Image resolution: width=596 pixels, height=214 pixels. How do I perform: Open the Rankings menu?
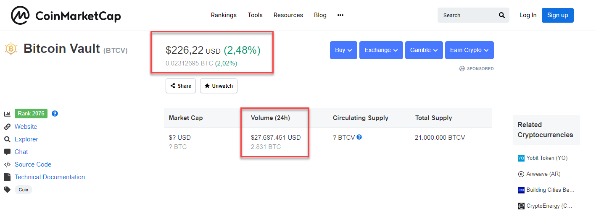click(224, 15)
